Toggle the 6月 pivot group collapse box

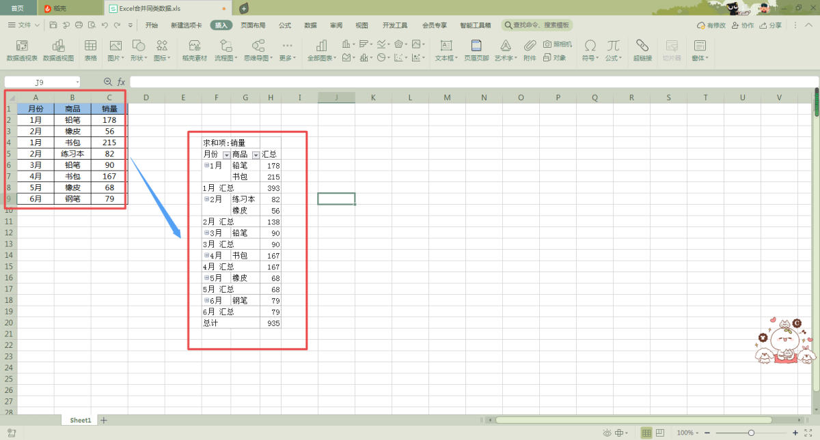206,300
